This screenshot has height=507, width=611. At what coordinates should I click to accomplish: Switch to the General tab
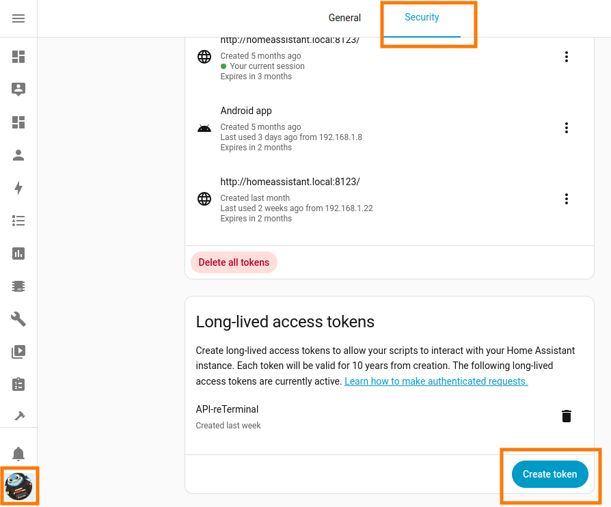tap(344, 18)
